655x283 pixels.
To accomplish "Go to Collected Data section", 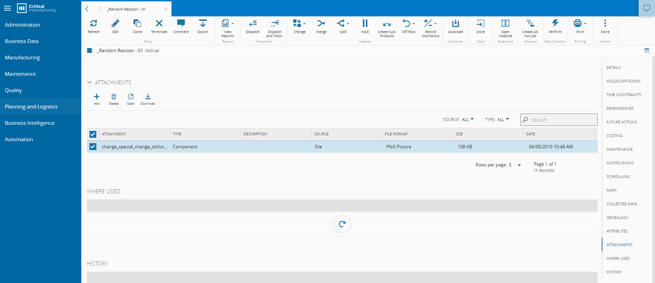I will point(622,204).
